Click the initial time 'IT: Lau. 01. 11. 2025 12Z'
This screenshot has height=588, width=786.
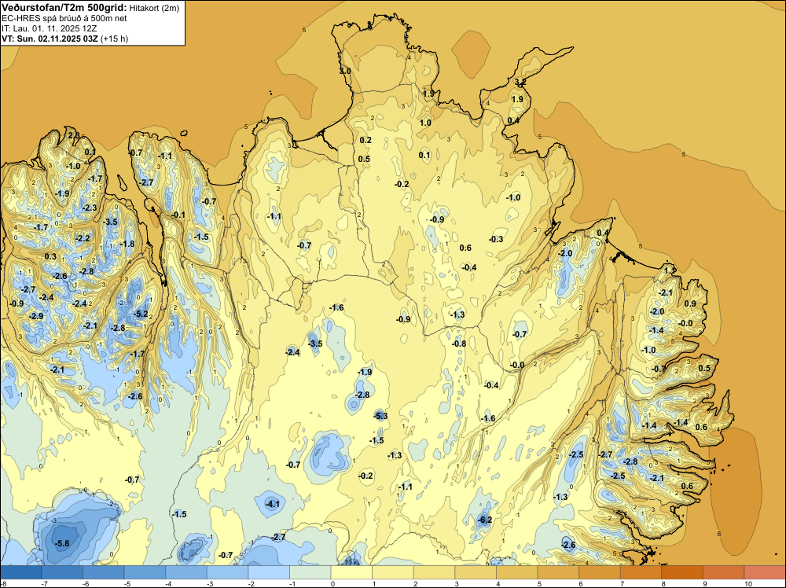pyautogui.click(x=49, y=28)
